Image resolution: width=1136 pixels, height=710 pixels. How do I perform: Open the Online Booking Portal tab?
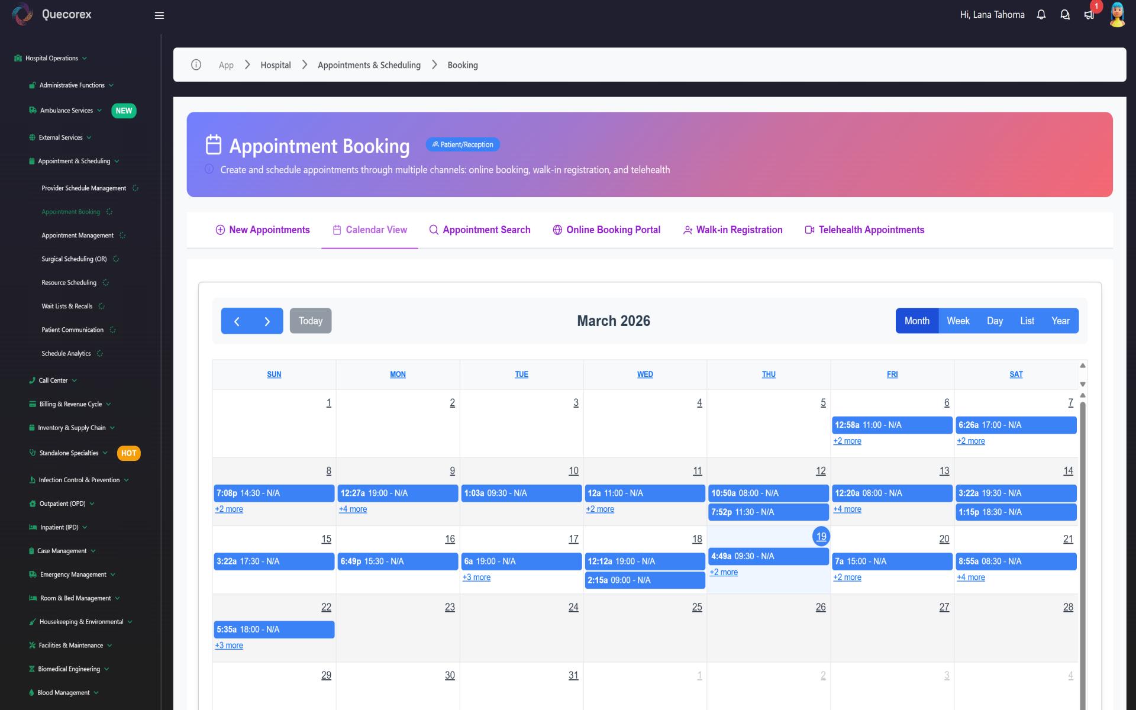[x=606, y=230]
